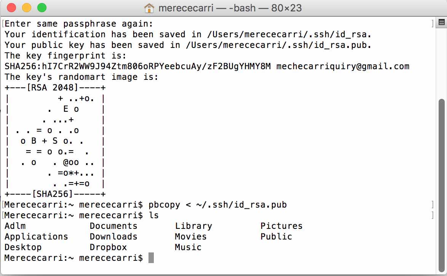Click the email address in the fingerprint line
Screen dimensions: 447x276
343,66
